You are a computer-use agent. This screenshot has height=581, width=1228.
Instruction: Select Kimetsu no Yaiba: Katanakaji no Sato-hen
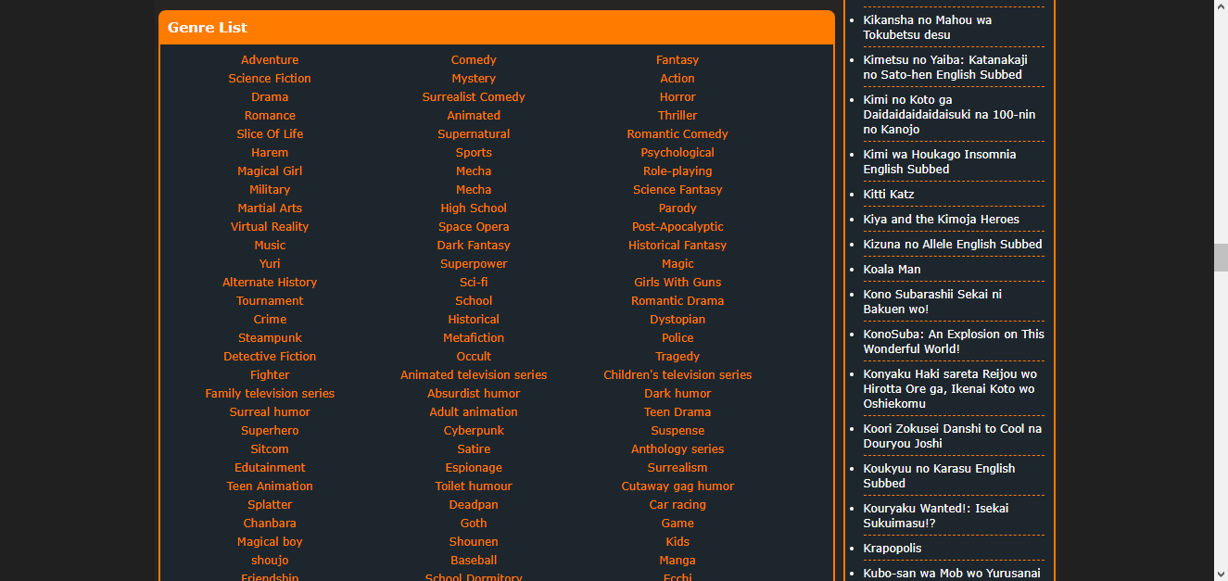[952, 67]
